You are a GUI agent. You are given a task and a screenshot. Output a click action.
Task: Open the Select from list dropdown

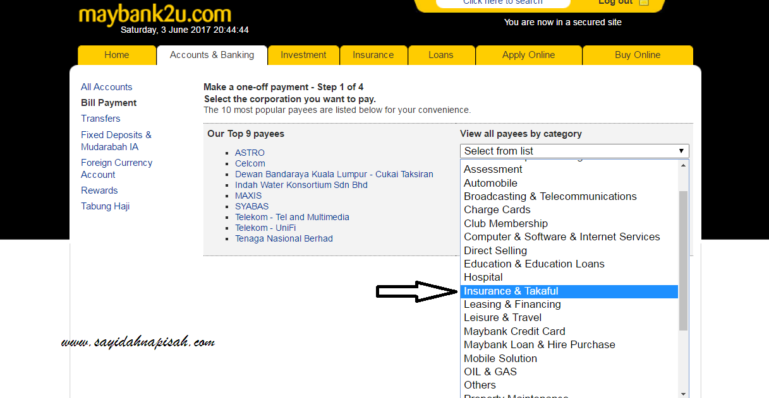(x=574, y=151)
